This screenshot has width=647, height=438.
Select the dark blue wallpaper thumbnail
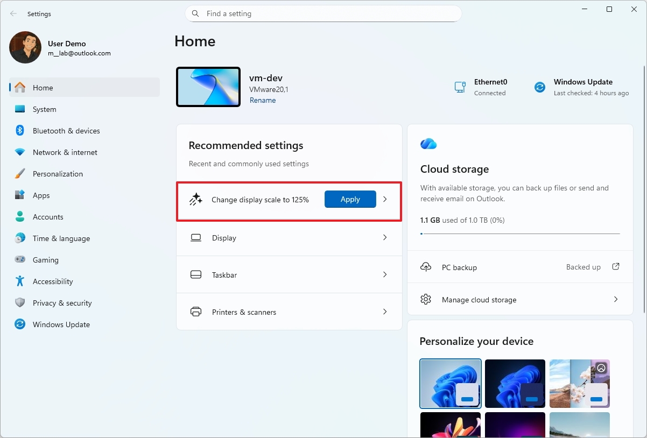pyautogui.click(x=515, y=383)
